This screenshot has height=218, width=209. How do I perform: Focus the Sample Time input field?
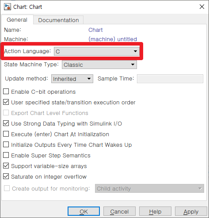click(170, 79)
